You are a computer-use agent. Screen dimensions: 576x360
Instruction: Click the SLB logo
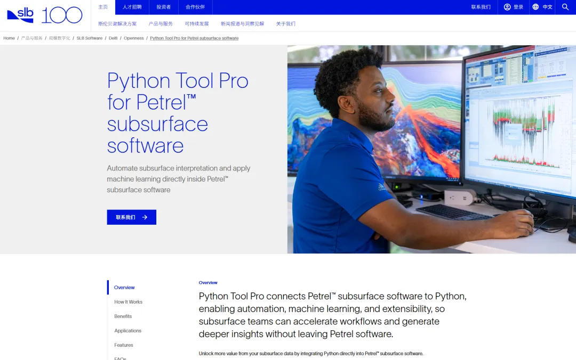pos(20,15)
